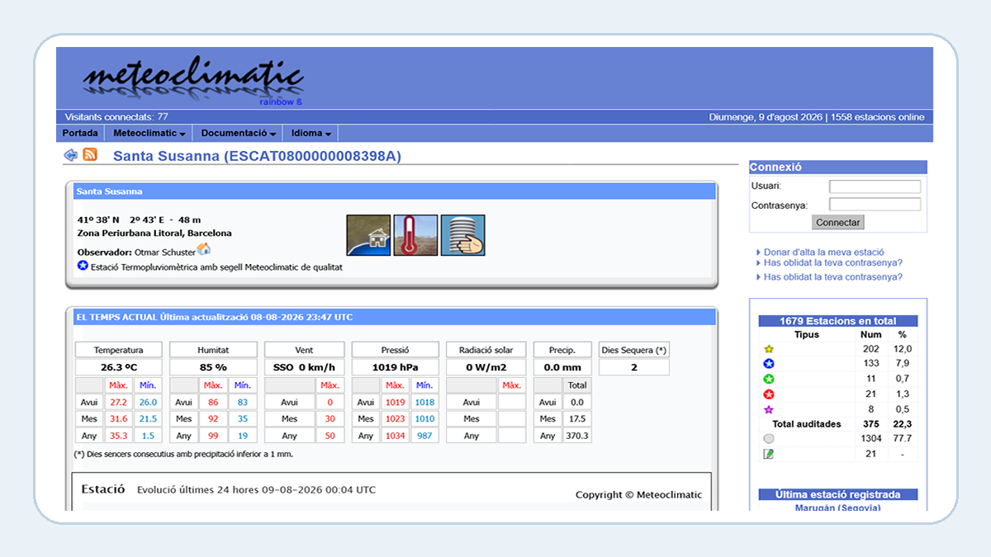
Task: Open the orange RSS feed icon
Action: tap(90, 155)
